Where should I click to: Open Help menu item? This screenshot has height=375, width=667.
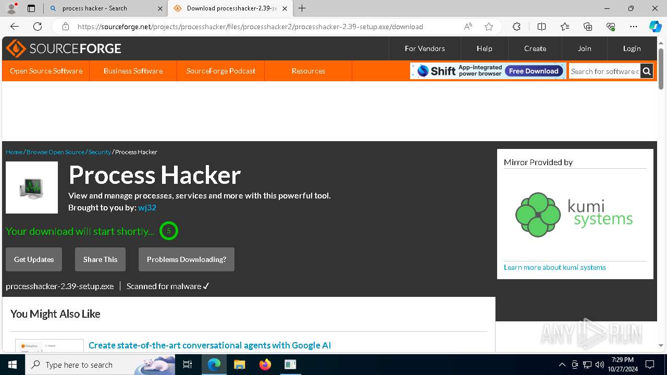pos(484,48)
